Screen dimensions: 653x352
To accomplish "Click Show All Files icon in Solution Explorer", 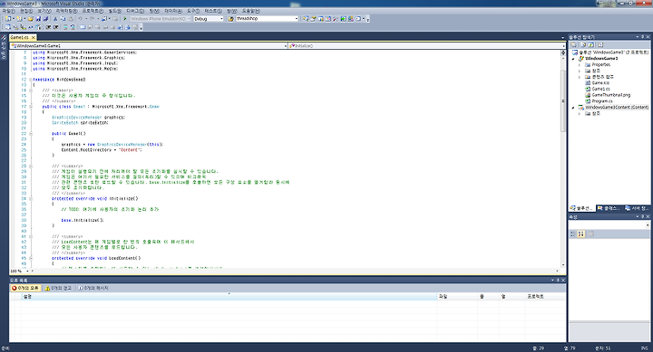I will [583, 44].
